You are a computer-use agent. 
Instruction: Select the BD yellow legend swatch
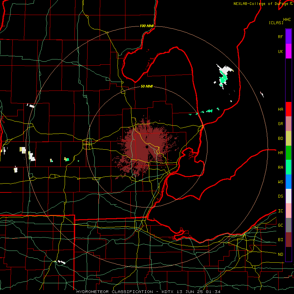pyautogui.click(x=288, y=139)
